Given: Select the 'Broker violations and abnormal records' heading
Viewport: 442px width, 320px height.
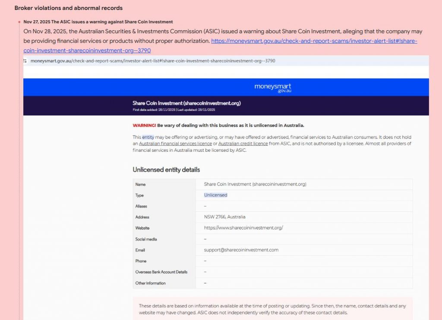Looking at the screenshot, I should coord(69,8).
